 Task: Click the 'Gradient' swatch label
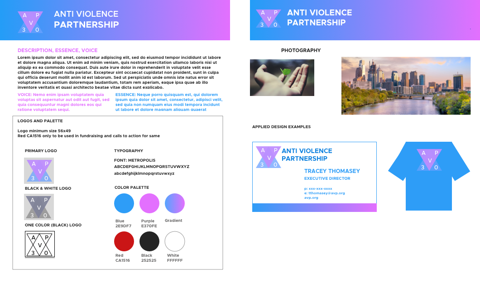173,221
